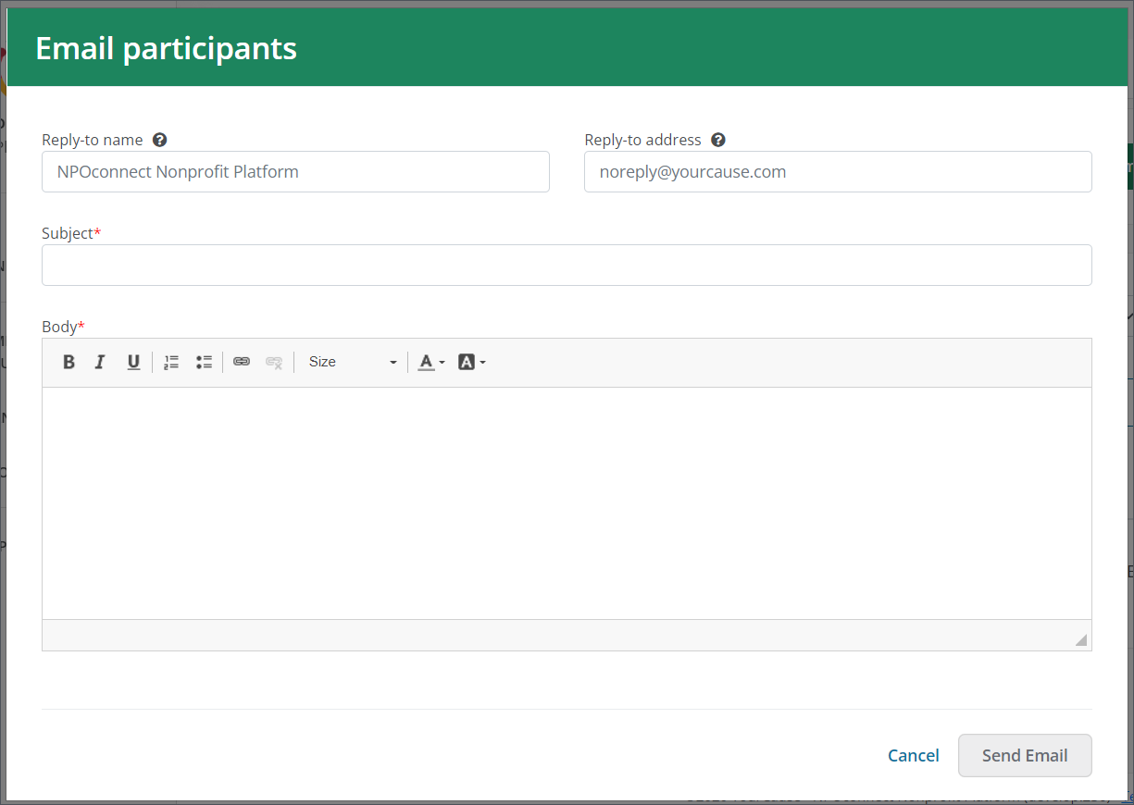Toggle underline formatting in the editor
The width and height of the screenshot is (1134, 805).
tap(133, 362)
